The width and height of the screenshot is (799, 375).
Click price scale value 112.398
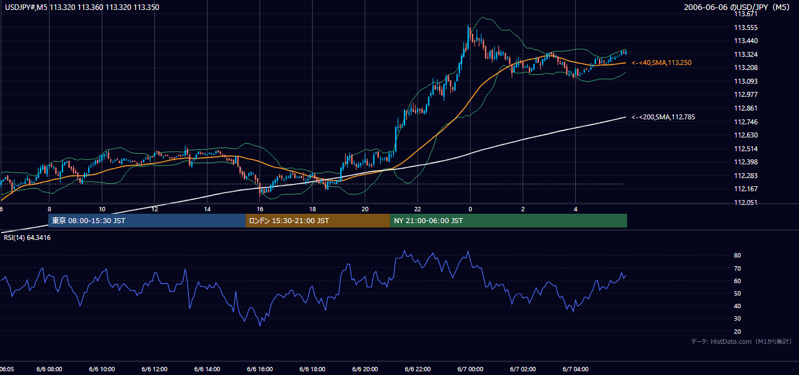tap(745, 162)
